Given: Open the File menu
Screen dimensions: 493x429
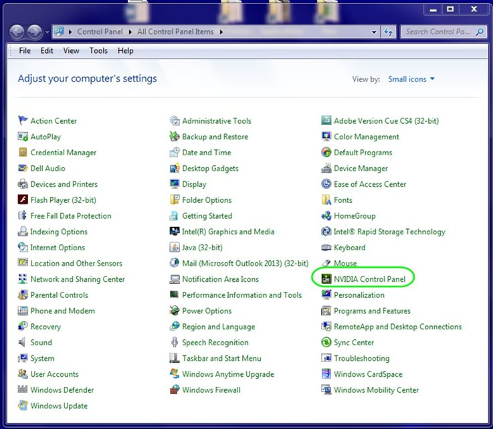Looking at the screenshot, I should point(25,51).
